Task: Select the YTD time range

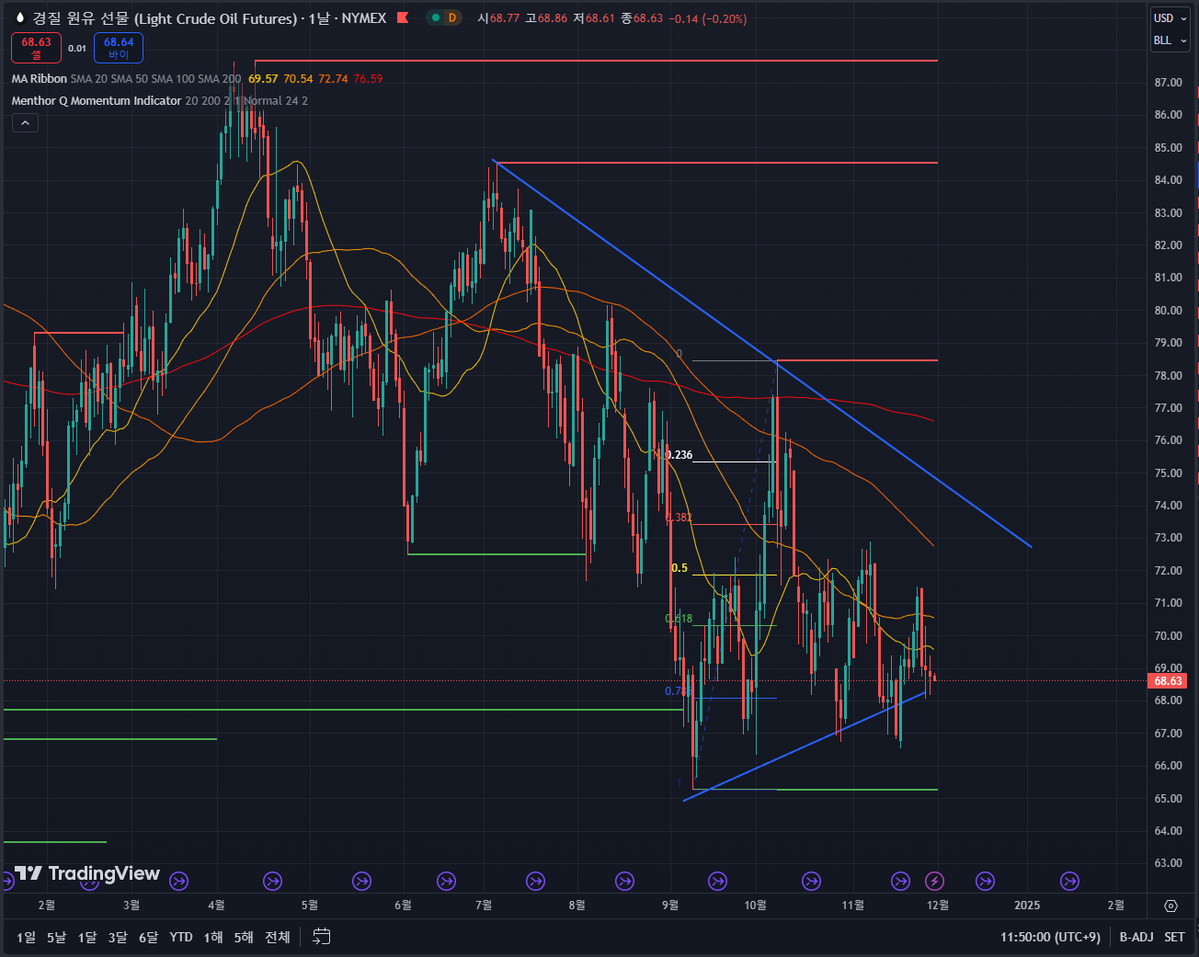Action: point(181,937)
